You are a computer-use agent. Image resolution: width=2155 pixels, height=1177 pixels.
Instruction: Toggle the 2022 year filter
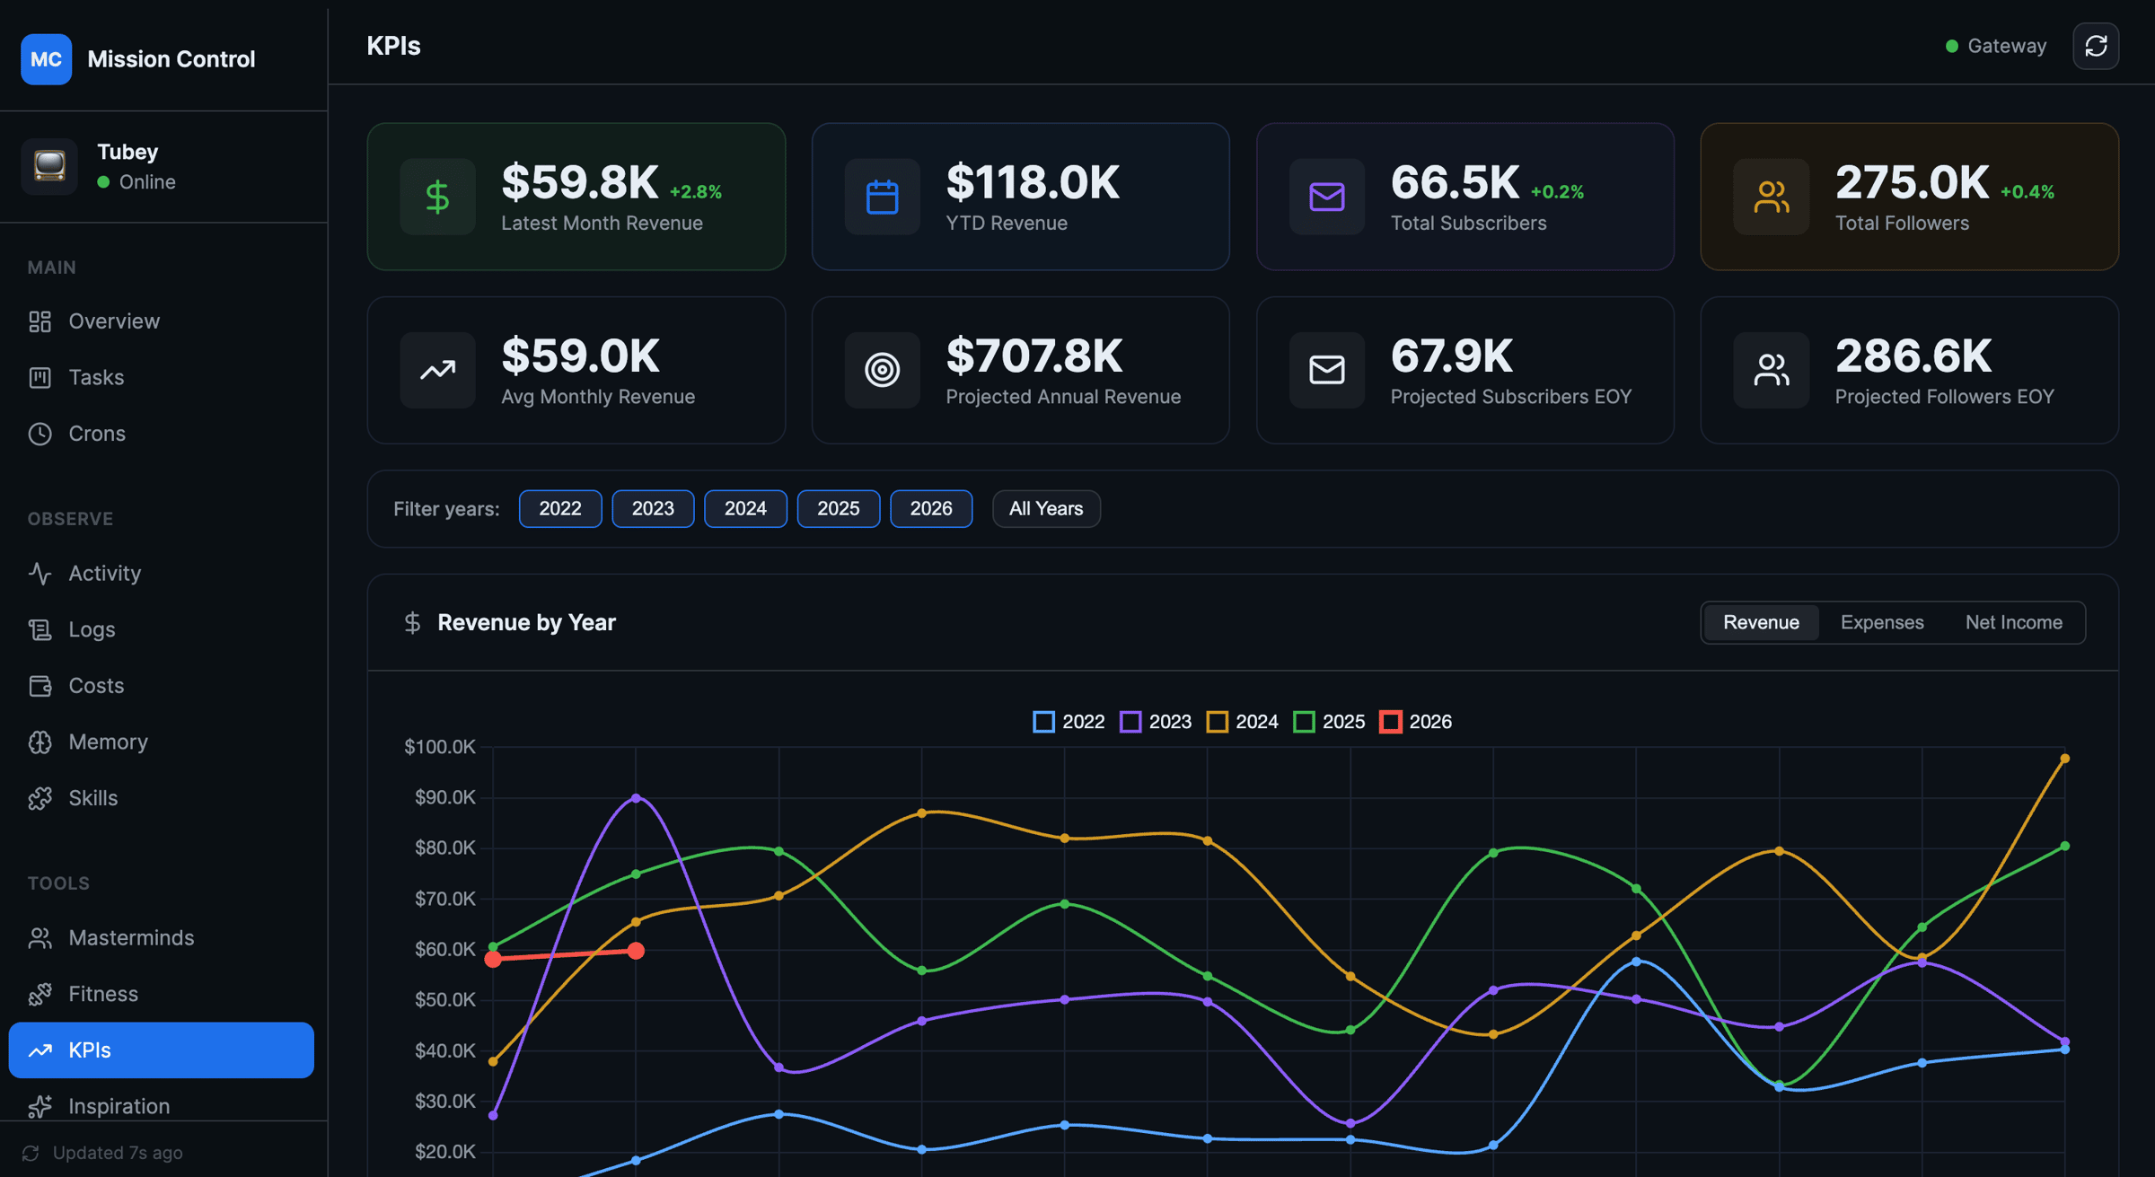click(x=559, y=508)
